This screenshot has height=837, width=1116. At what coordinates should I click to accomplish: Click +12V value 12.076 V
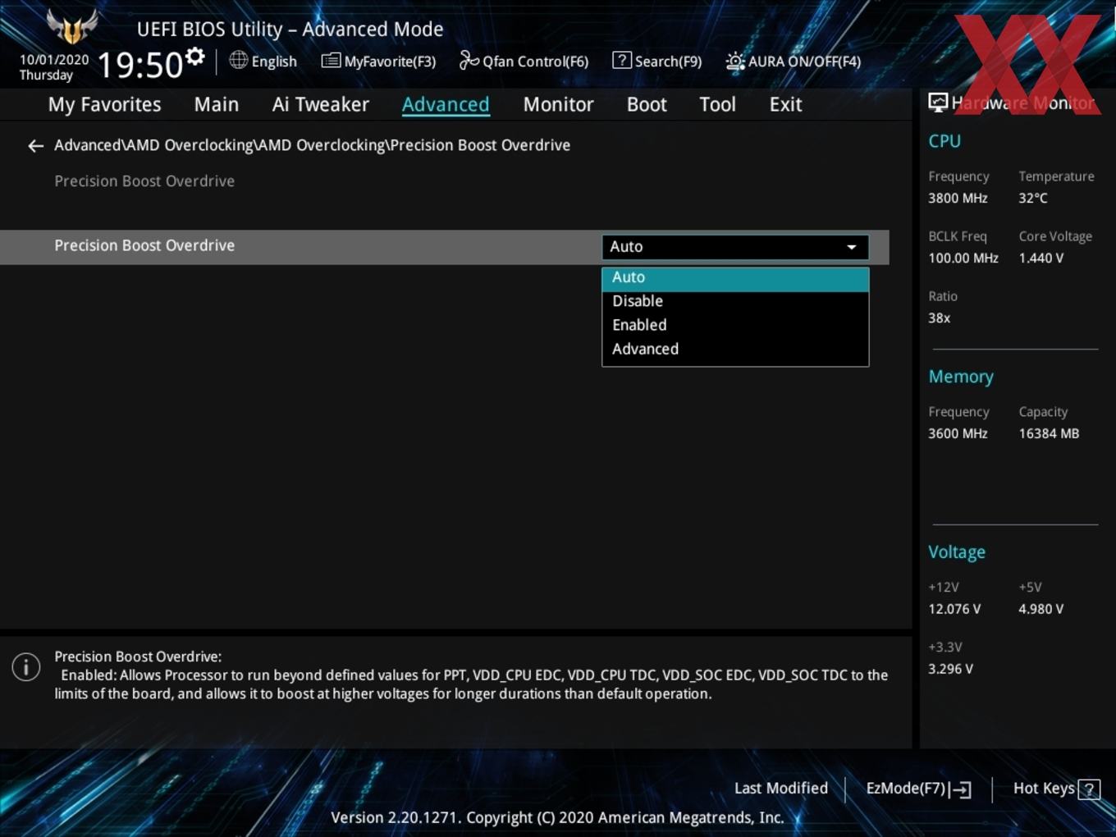(954, 609)
